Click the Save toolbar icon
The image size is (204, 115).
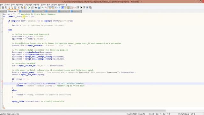(3, 8)
